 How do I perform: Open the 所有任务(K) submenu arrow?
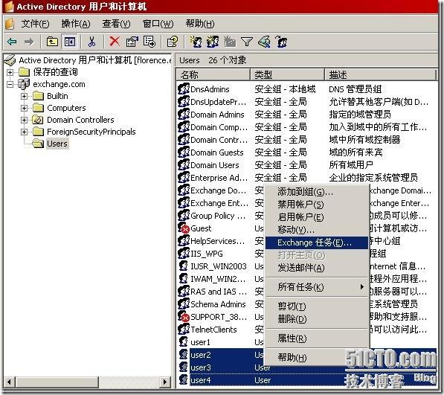(x=362, y=286)
